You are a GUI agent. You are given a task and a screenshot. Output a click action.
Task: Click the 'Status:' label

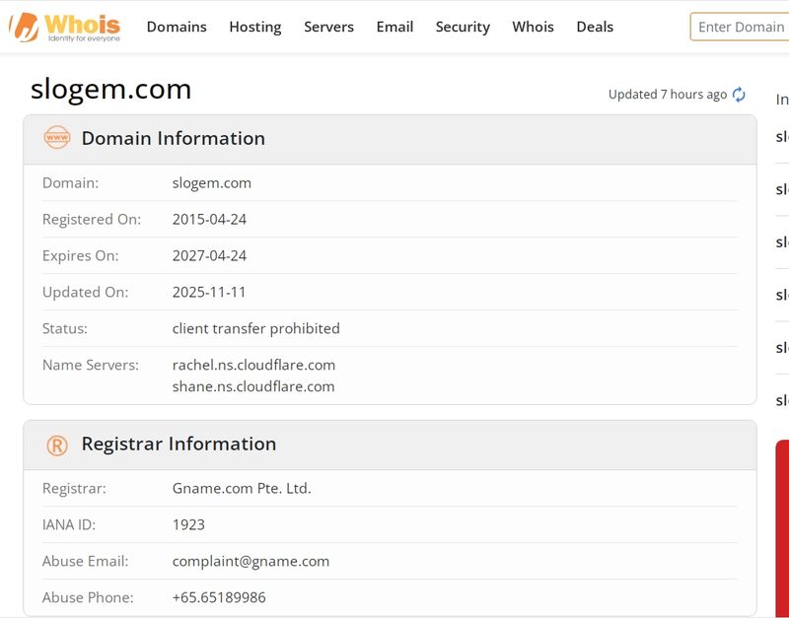tap(65, 328)
